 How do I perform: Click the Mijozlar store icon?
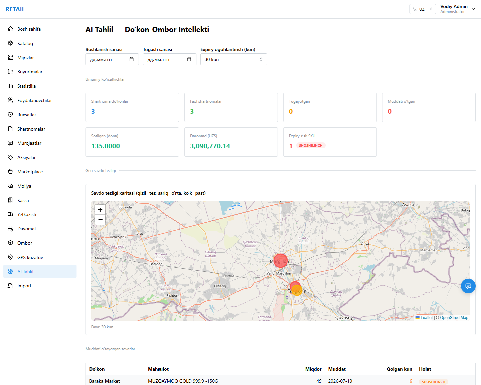pos(10,58)
